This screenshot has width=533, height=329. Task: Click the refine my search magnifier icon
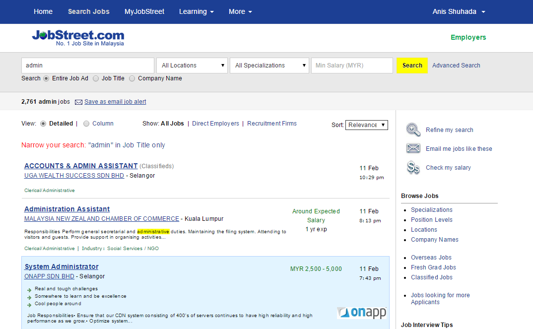(x=413, y=129)
